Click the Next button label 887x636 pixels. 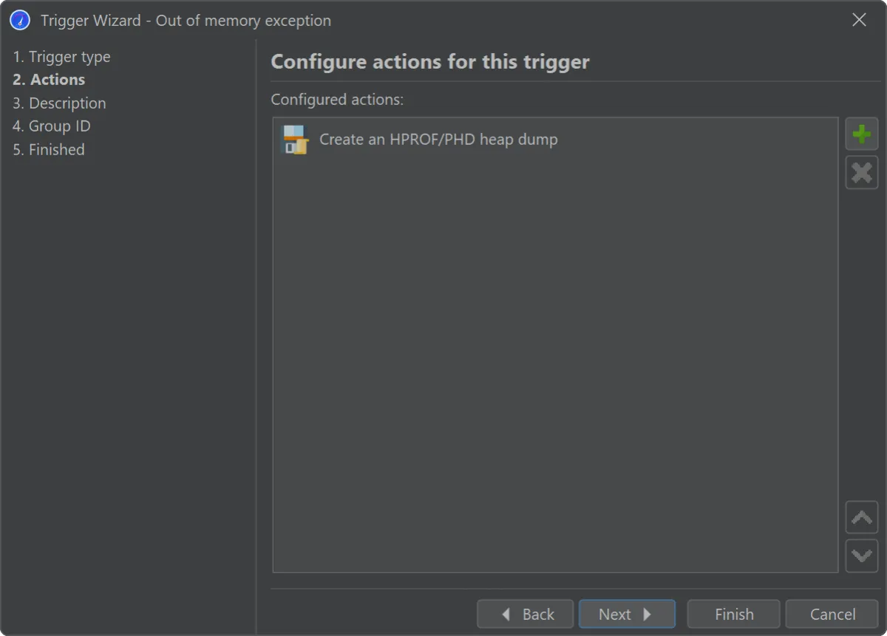tap(615, 615)
